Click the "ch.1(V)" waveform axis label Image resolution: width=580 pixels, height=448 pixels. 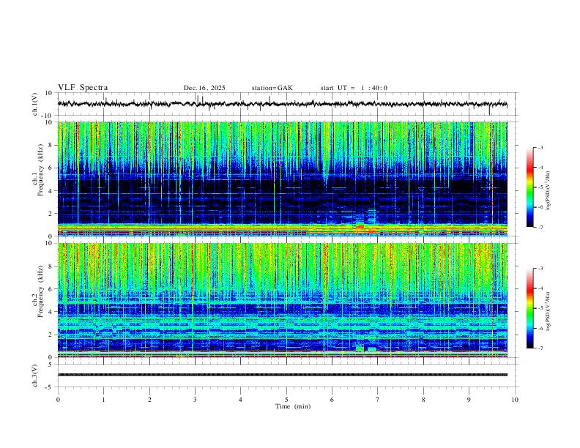click(x=35, y=104)
